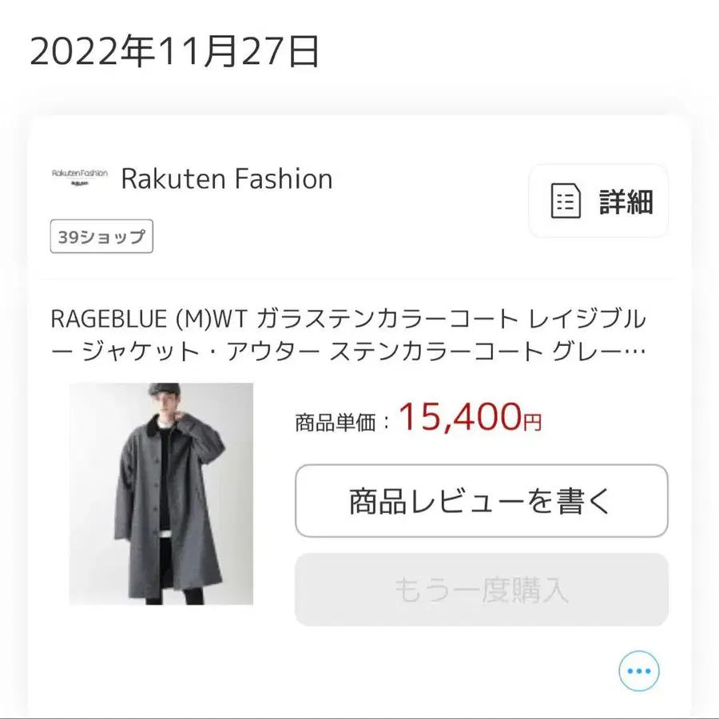The width and height of the screenshot is (719, 719).
Task: Tap the grey coat product thumbnail
Action: pos(161,494)
